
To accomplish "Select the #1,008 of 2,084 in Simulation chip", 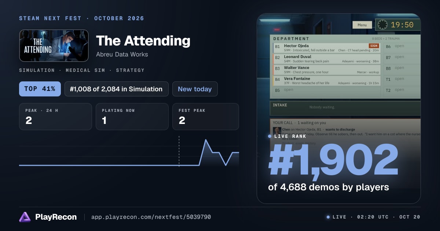I will [x=116, y=89].
